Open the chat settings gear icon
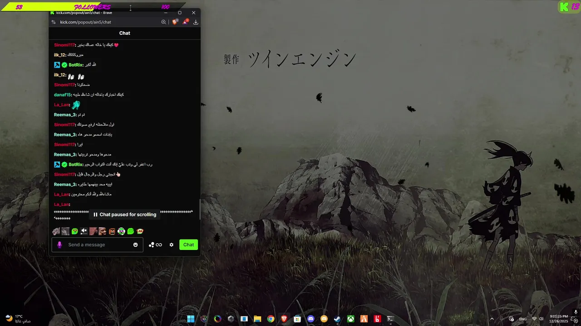This screenshot has height=326, width=581. [x=171, y=244]
